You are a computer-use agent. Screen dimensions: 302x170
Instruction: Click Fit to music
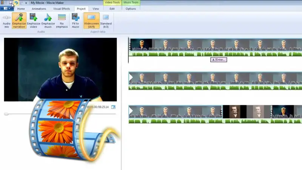(75, 21)
